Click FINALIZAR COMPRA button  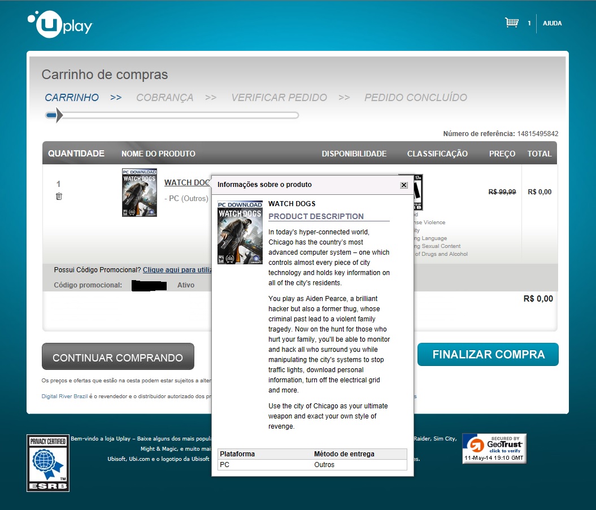point(488,355)
